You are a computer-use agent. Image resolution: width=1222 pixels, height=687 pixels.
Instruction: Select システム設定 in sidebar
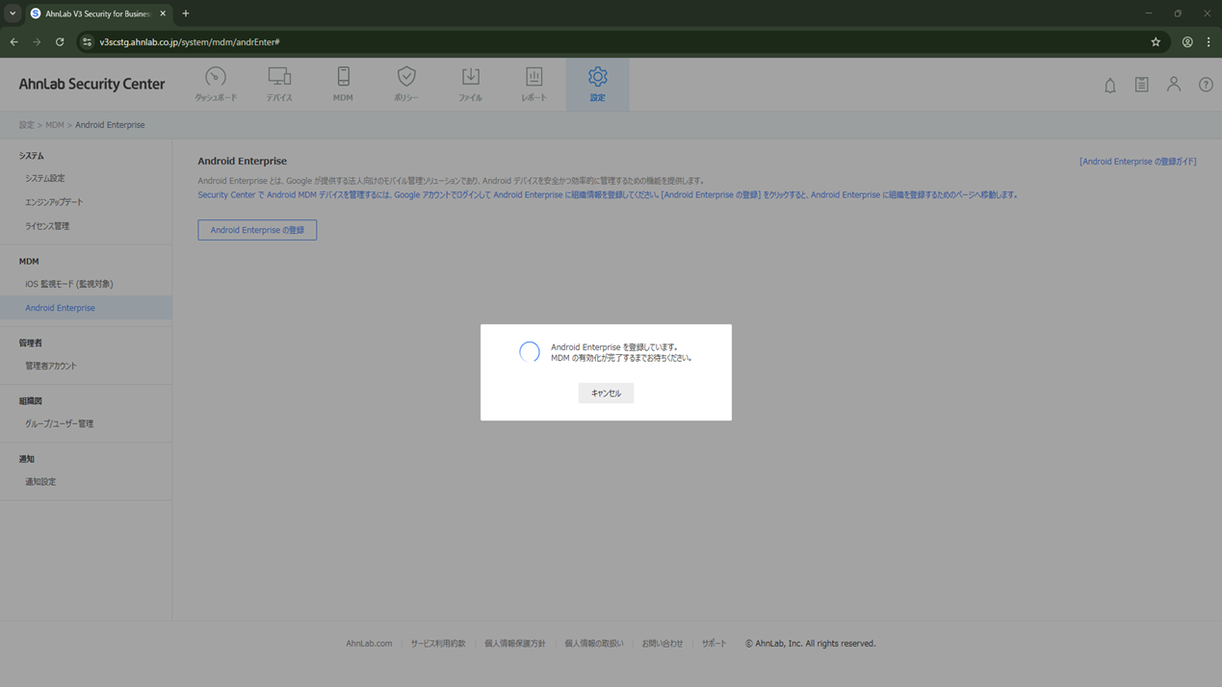pyautogui.click(x=45, y=178)
